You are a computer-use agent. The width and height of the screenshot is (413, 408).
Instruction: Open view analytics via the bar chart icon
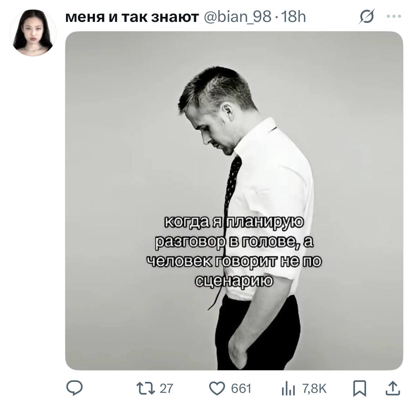(288, 389)
